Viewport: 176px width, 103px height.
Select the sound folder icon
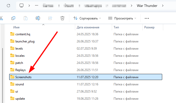[x=12, y=84]
